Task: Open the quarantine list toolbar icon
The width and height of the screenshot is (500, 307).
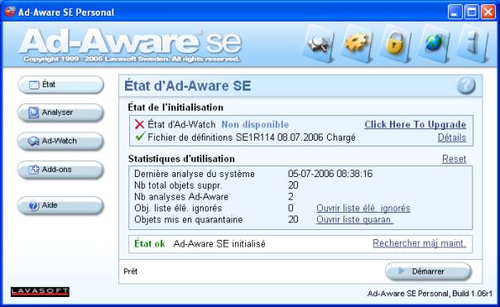Action: tap(318, 44)
